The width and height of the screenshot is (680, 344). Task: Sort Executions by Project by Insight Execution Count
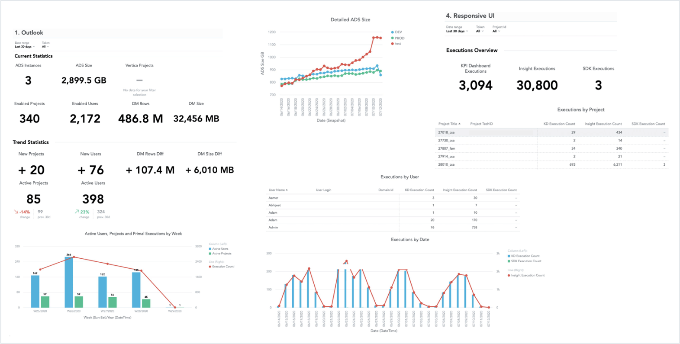(x=603, y=124)
